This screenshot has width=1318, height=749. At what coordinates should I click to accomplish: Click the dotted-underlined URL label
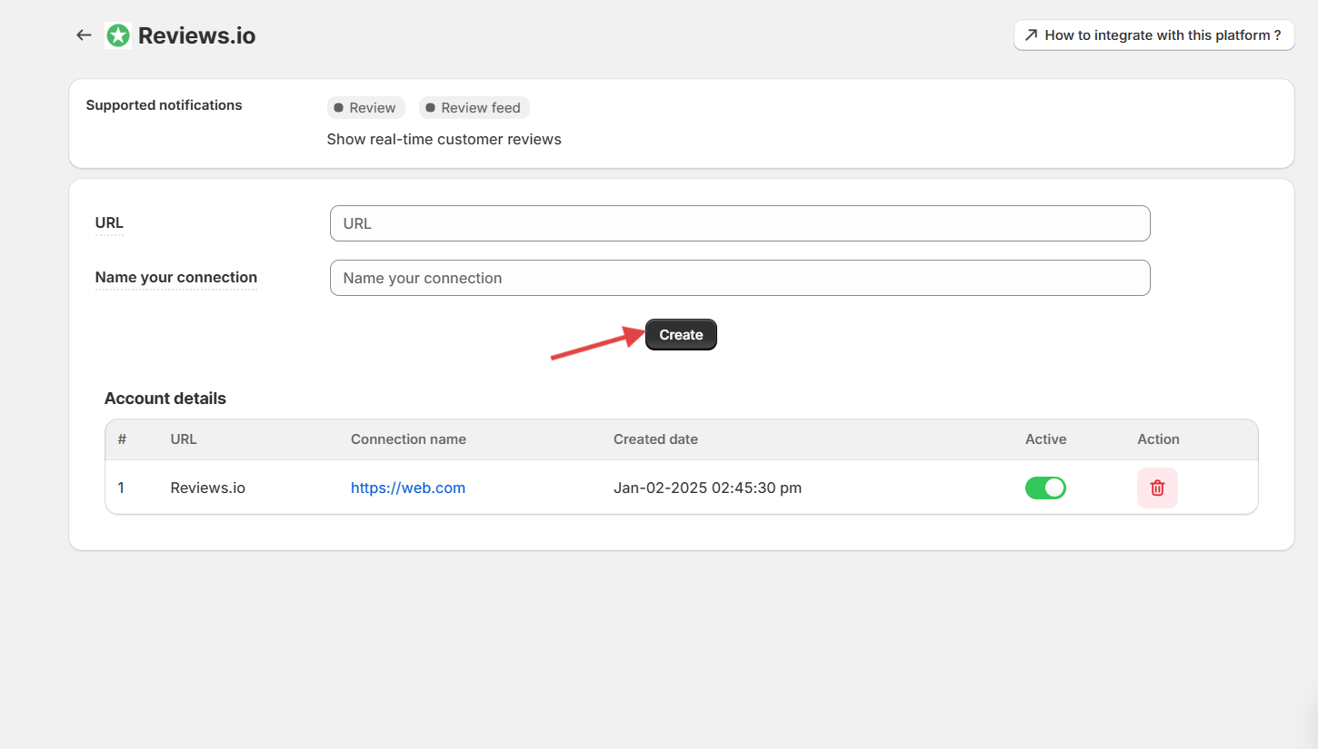click(109, 223)
